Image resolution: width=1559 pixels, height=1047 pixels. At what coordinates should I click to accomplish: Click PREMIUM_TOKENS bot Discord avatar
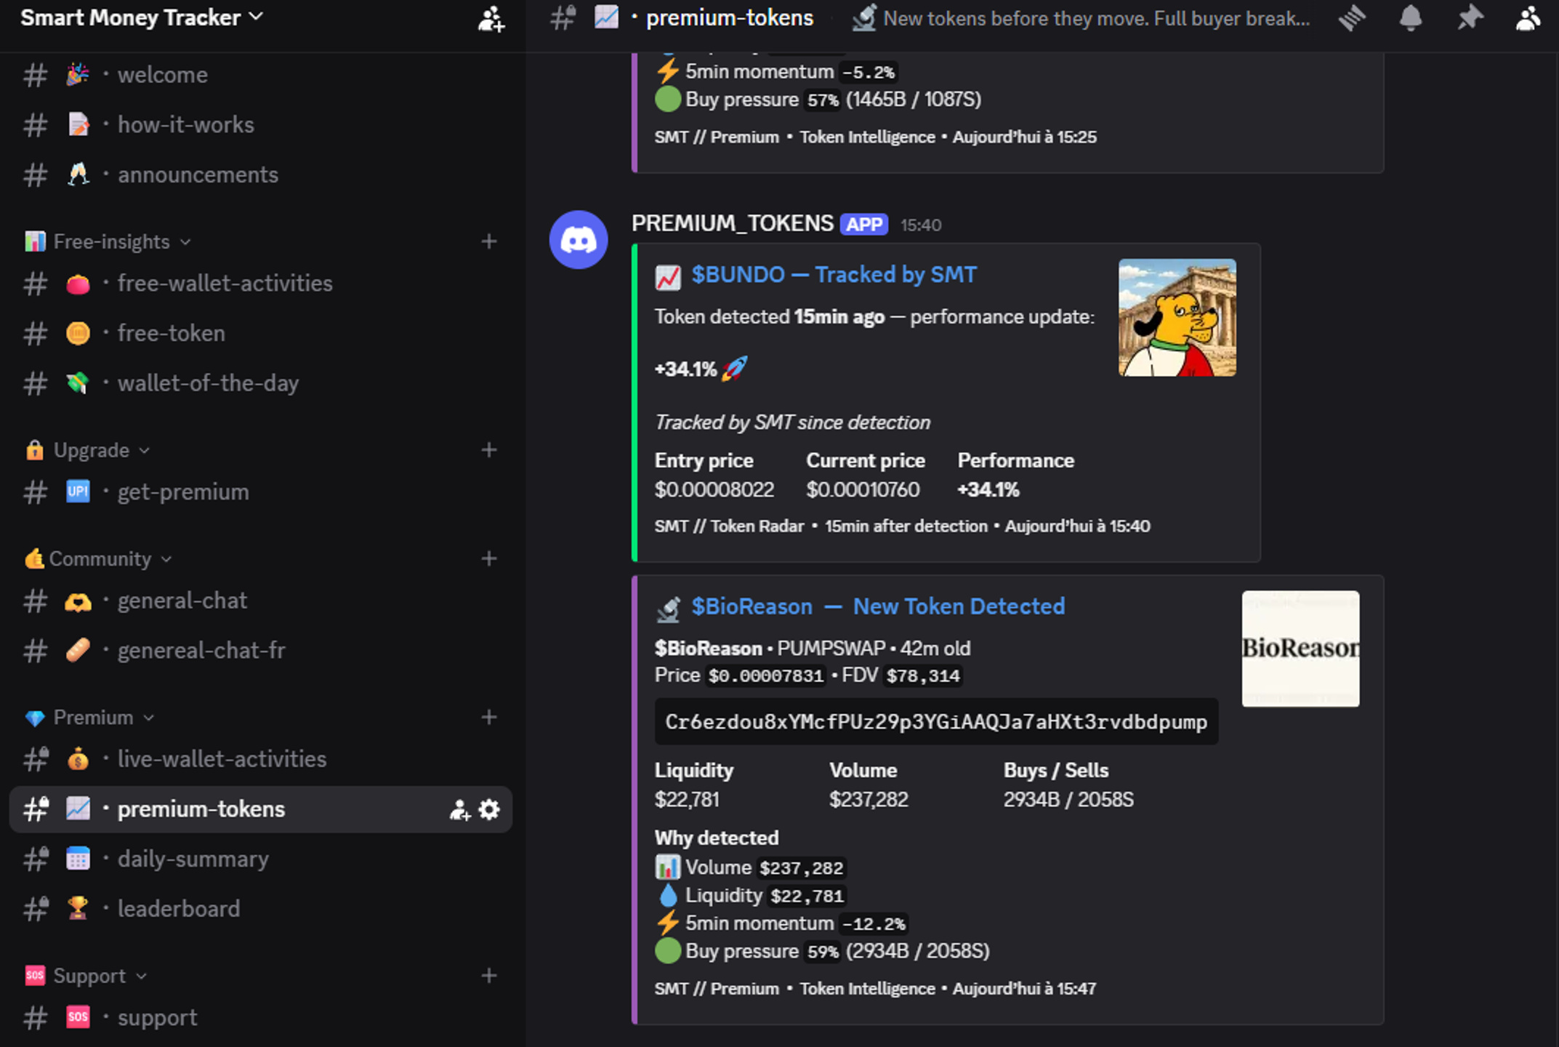click(x=579, y=240)
